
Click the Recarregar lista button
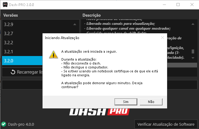22,72
